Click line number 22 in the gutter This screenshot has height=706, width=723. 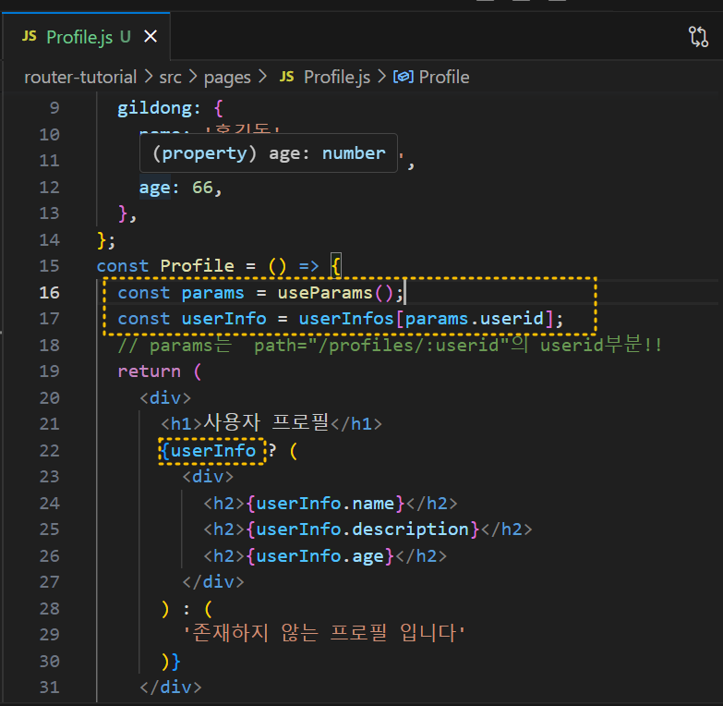point(49,450)
